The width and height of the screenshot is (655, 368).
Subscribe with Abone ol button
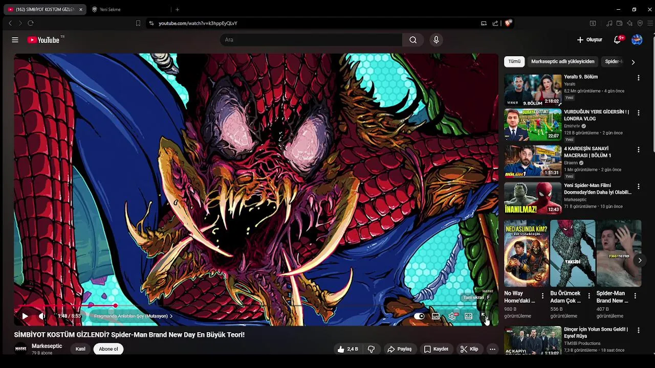tap(108, 349)
